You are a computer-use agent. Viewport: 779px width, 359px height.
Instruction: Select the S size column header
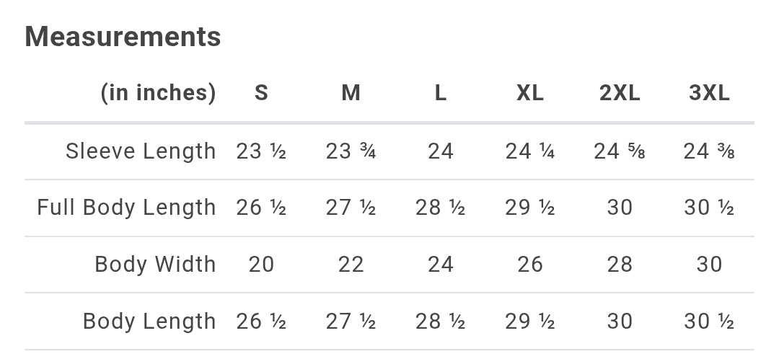[x=261, y=93]
